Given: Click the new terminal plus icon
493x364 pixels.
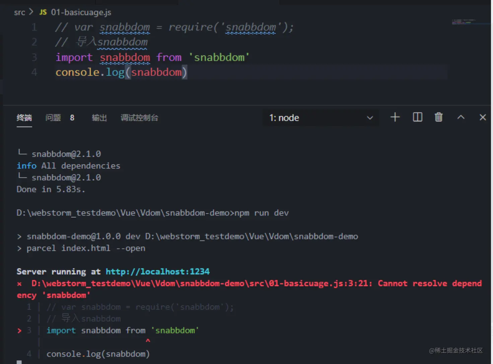Looking at the screenshot, I should (395, 117).
